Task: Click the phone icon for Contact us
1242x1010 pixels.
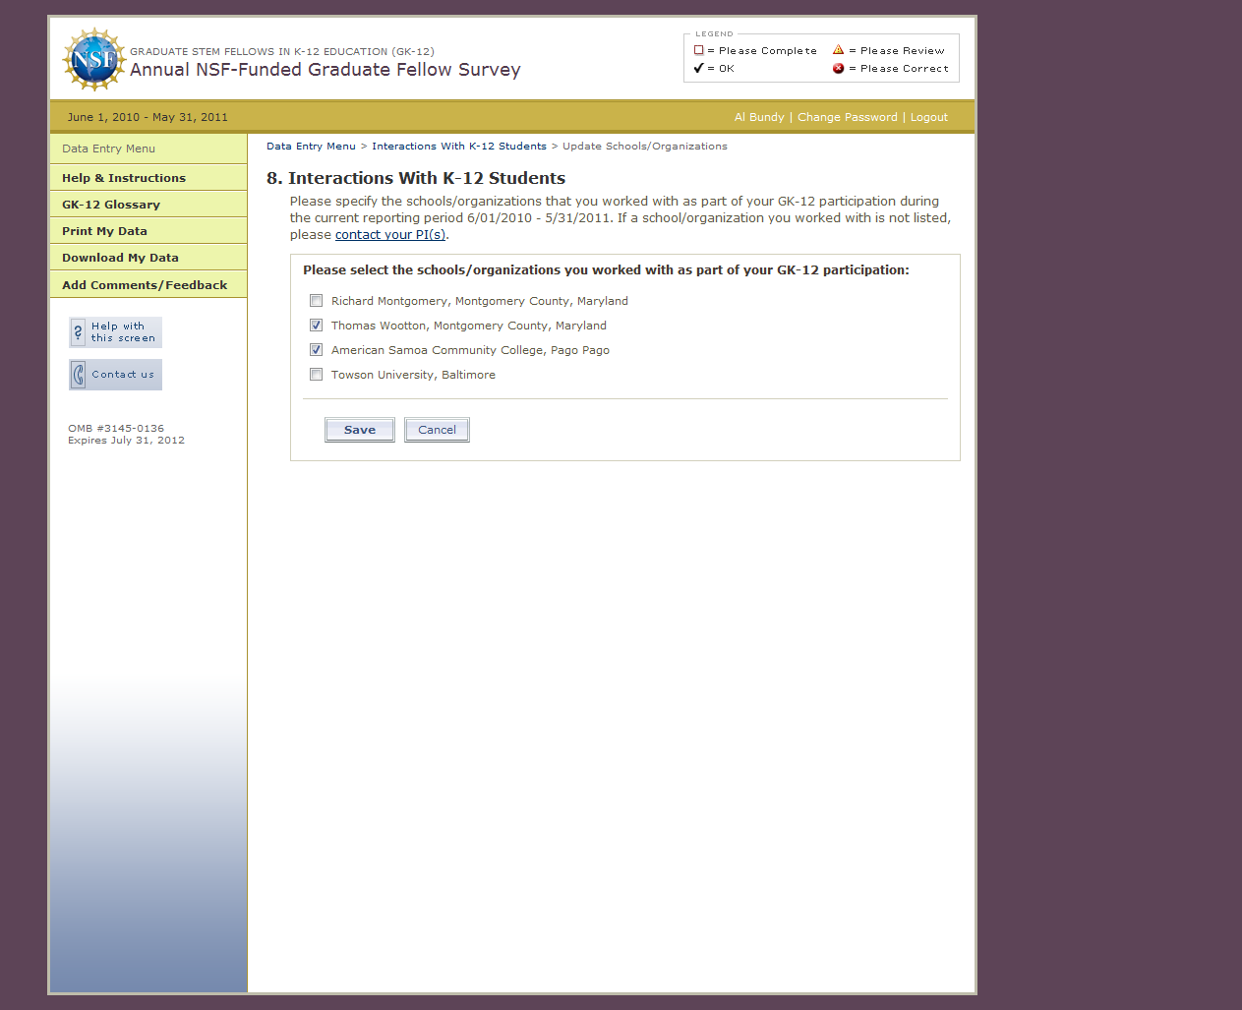Action: (x=79, y=375)
